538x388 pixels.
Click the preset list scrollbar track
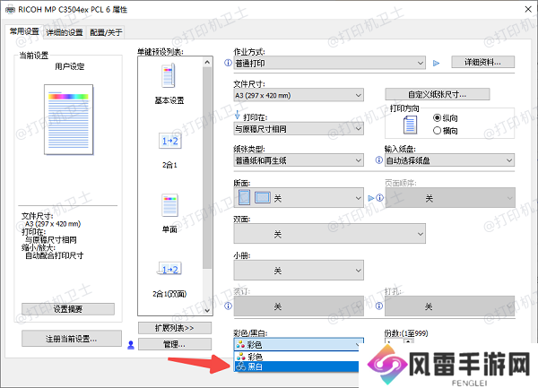[207, 288]
